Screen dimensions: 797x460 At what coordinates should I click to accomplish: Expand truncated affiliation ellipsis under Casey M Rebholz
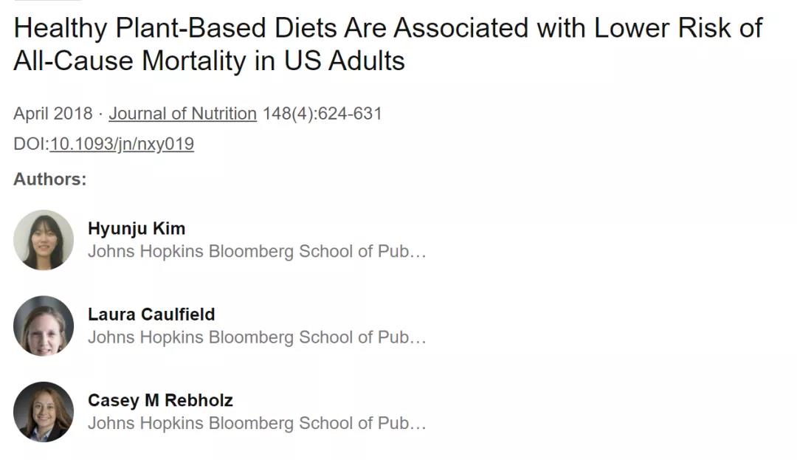(x=418, y=426)
